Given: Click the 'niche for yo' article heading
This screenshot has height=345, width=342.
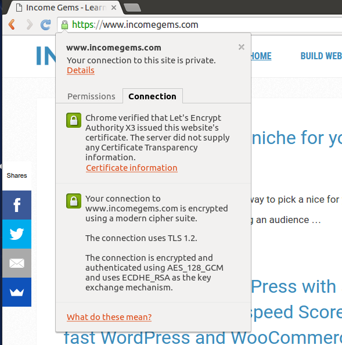Looking at the screenshot, I should click(297, 138).
